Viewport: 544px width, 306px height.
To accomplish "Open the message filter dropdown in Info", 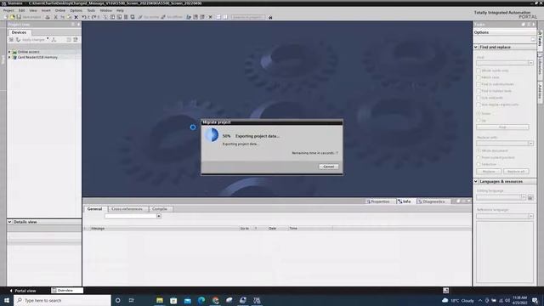I will 159,216.
